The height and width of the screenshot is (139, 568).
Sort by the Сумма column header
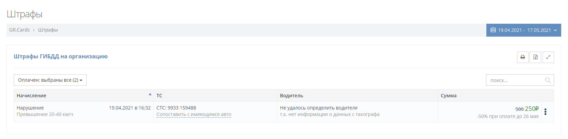pyautogui.click(x=449, y=96)
